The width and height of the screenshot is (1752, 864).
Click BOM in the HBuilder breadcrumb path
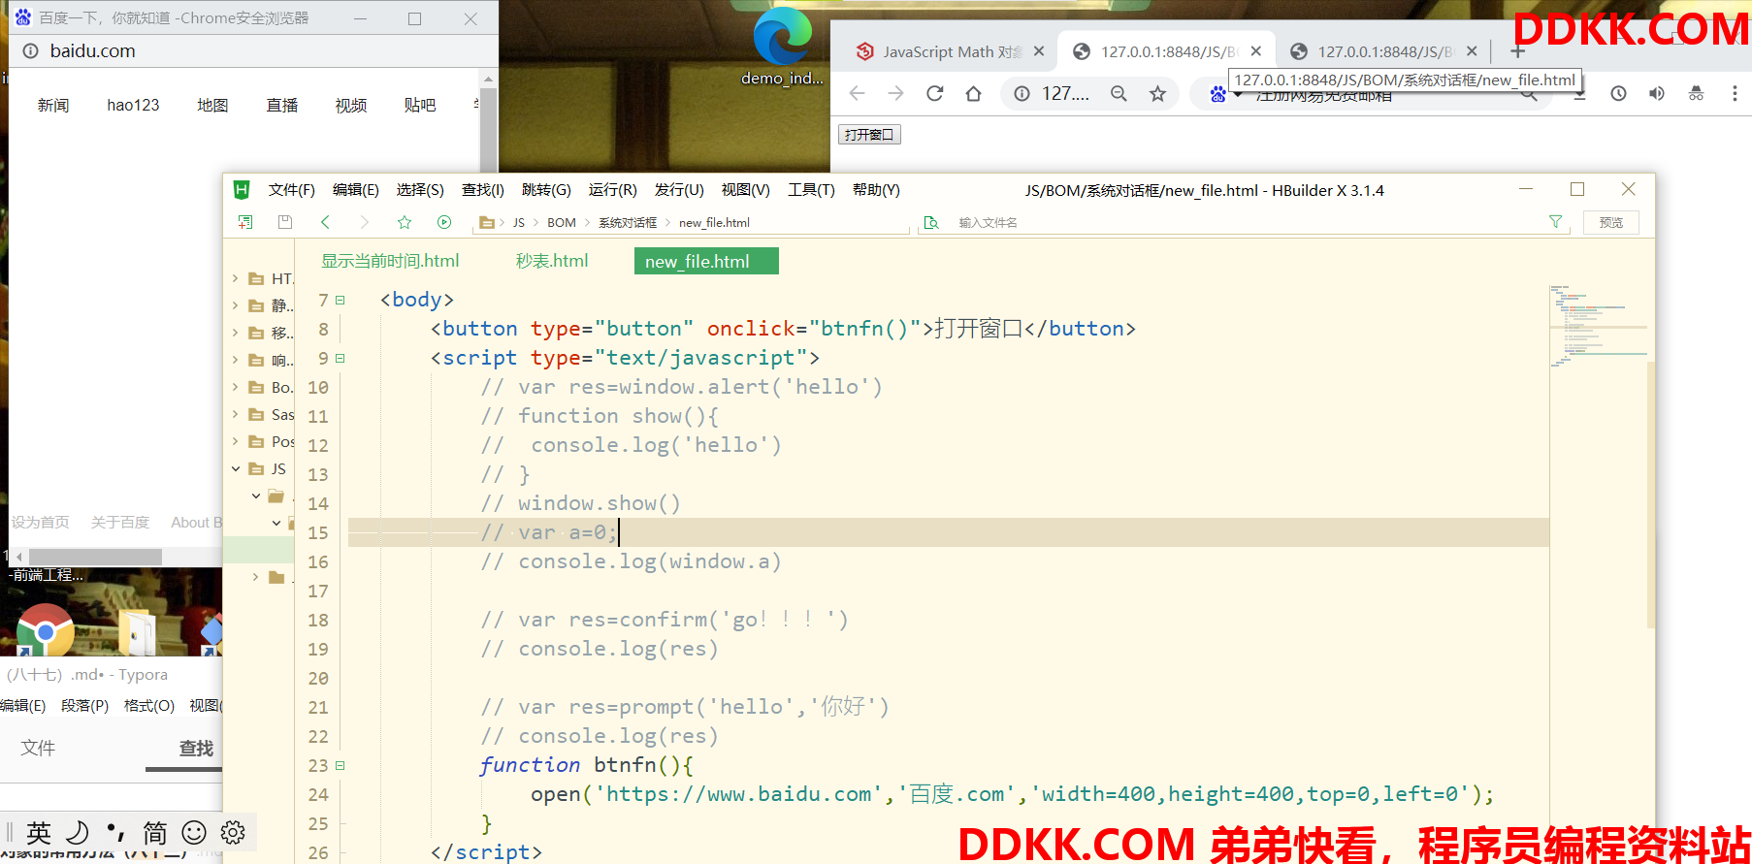click(562, 223)
